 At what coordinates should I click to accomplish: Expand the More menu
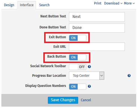[x=129, y=3]
